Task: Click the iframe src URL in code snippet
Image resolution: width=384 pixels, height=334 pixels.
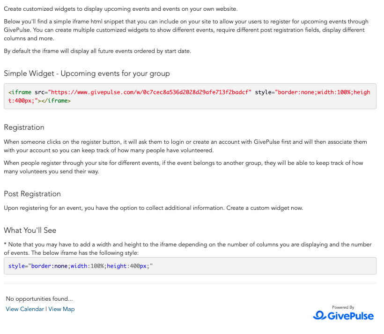Action: (x=150, y=92)
